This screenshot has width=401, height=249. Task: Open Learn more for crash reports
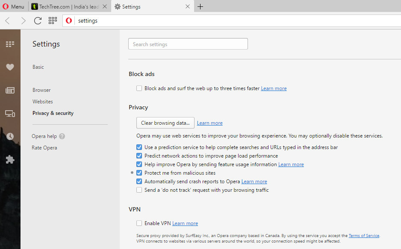[254, 182]
